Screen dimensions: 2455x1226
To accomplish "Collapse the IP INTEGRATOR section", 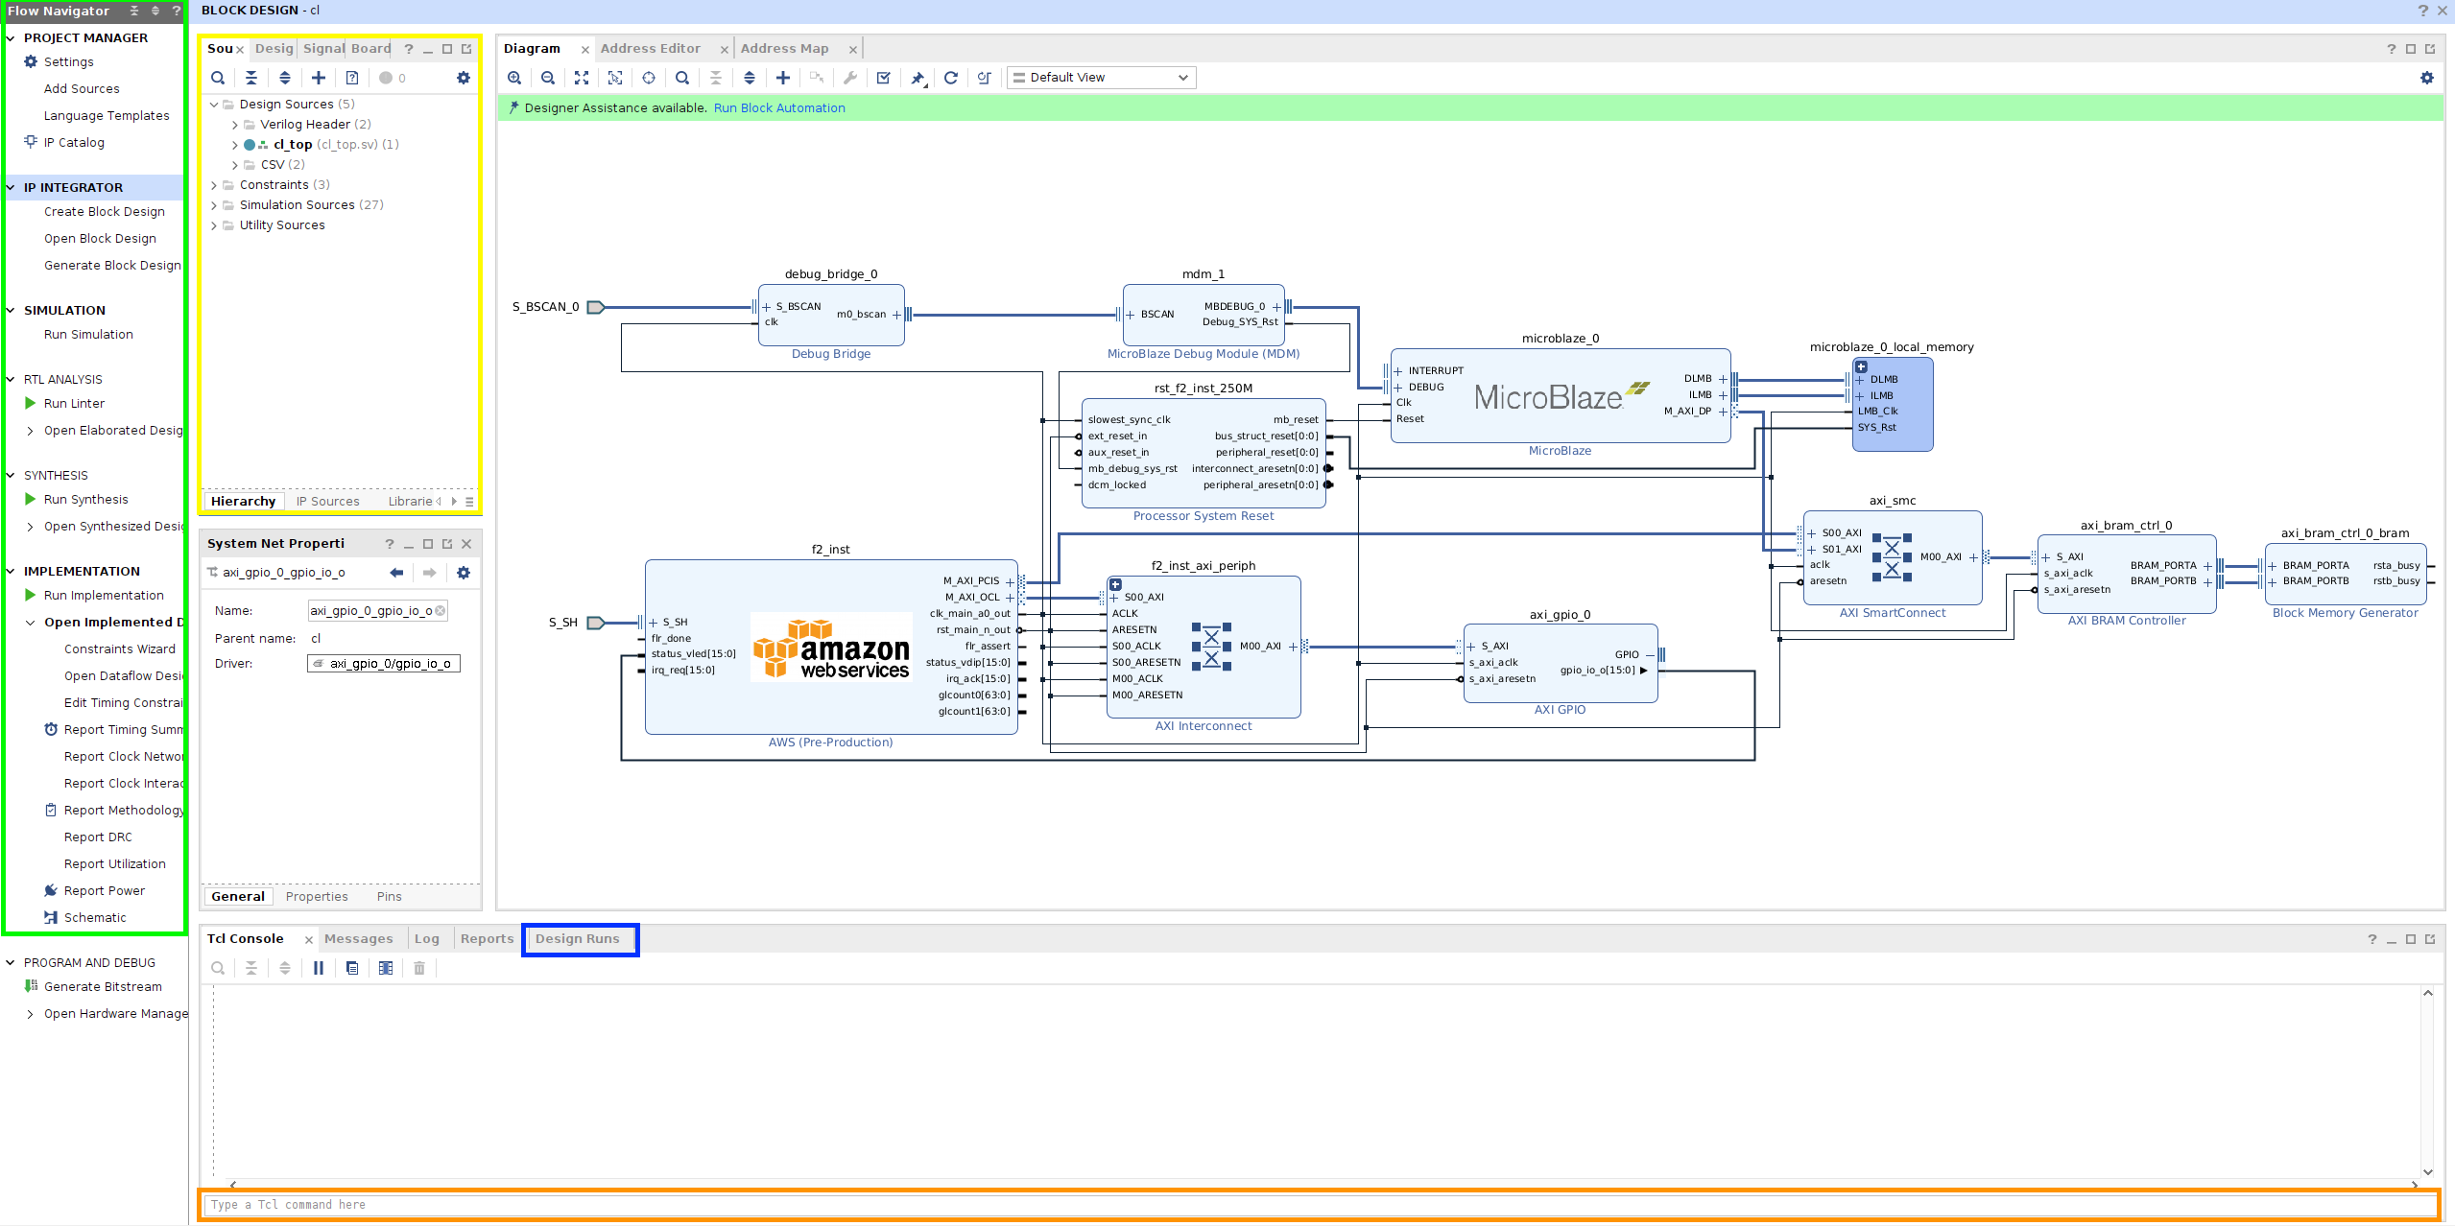I will tap(11, 188).
